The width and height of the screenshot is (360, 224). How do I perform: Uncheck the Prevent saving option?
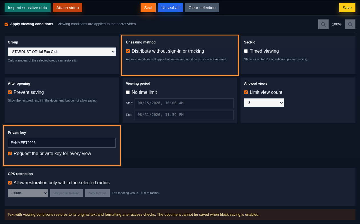coord(10,92)
